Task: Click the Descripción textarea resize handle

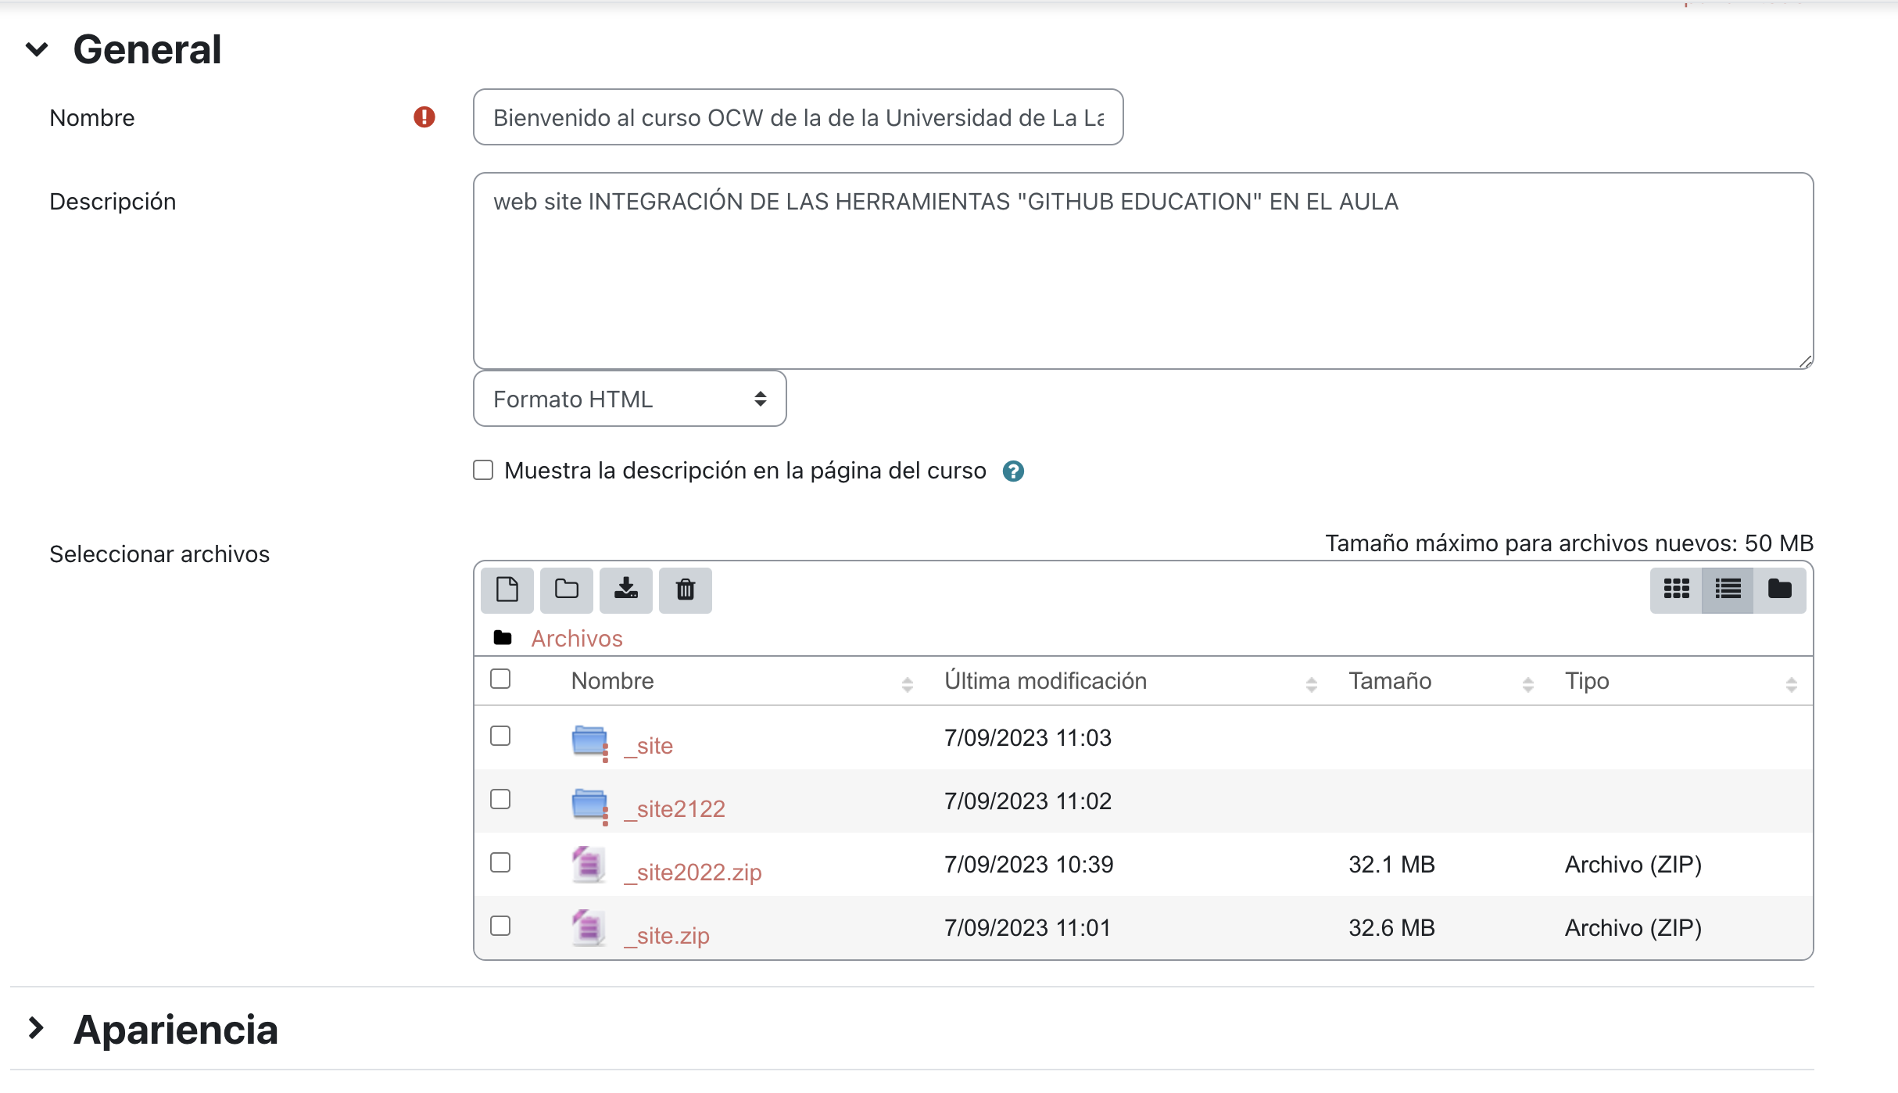Action: coord(1805,361)
